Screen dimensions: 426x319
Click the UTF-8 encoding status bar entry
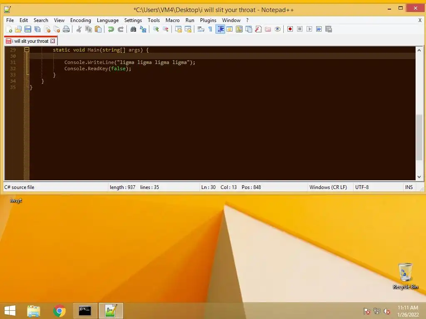[x=362, y=187]
